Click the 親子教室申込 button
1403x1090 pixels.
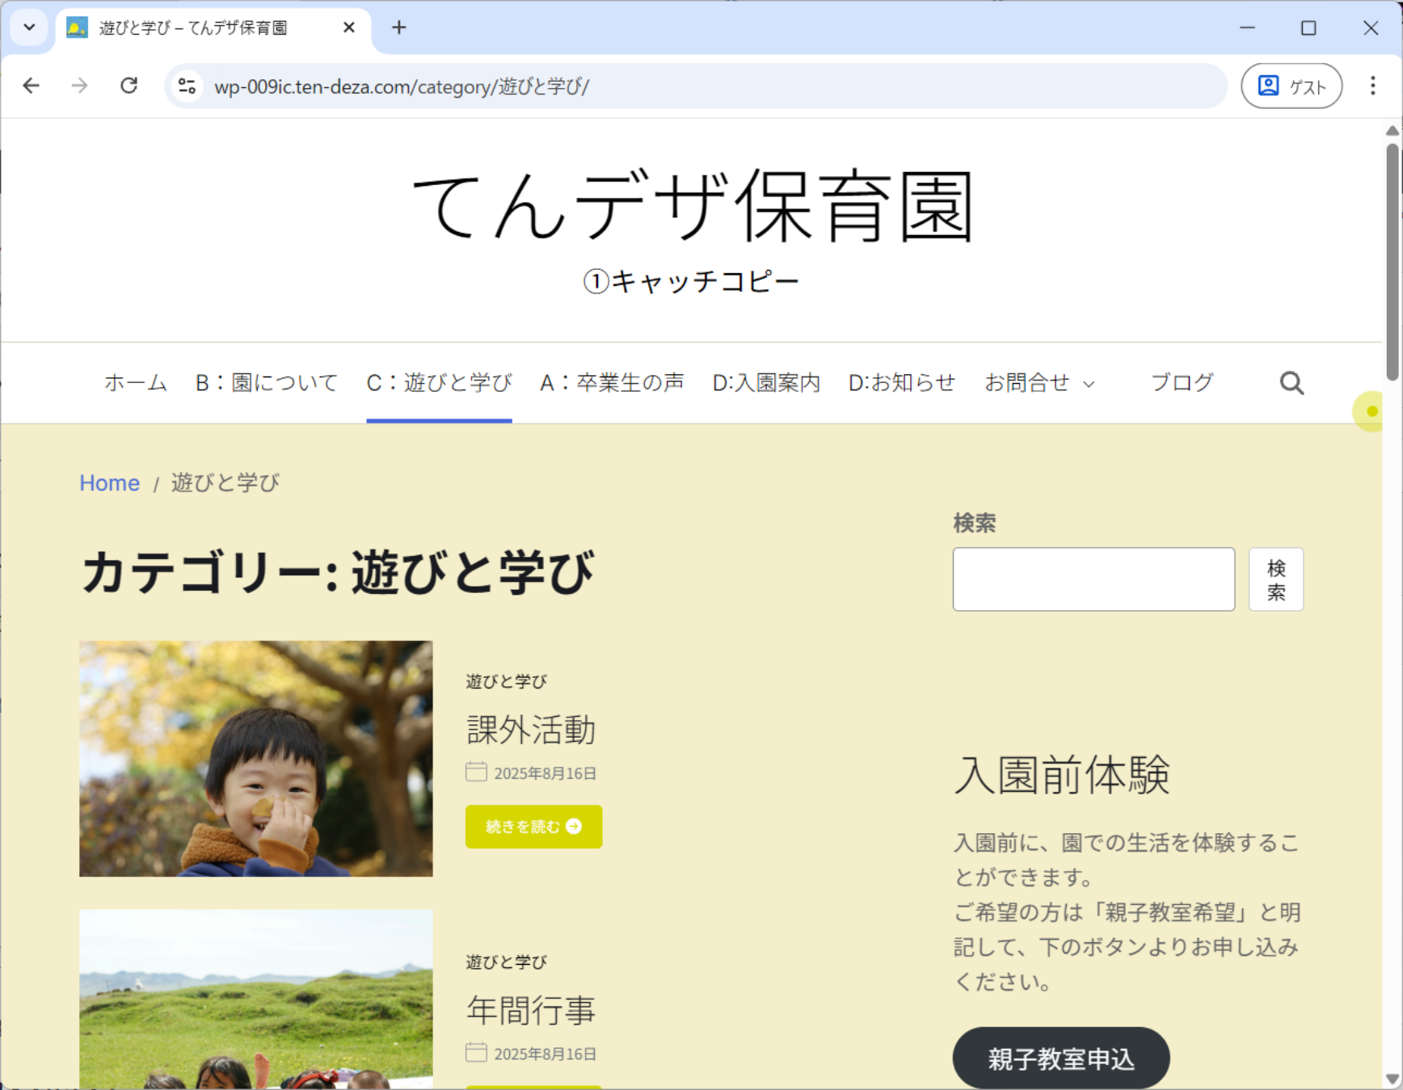coord(1060,1058)
